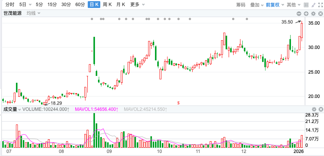This screenshot has width=324, height=156.
Task: Switch to the 分时 intraday tab
Action: [x=9, y=5]
